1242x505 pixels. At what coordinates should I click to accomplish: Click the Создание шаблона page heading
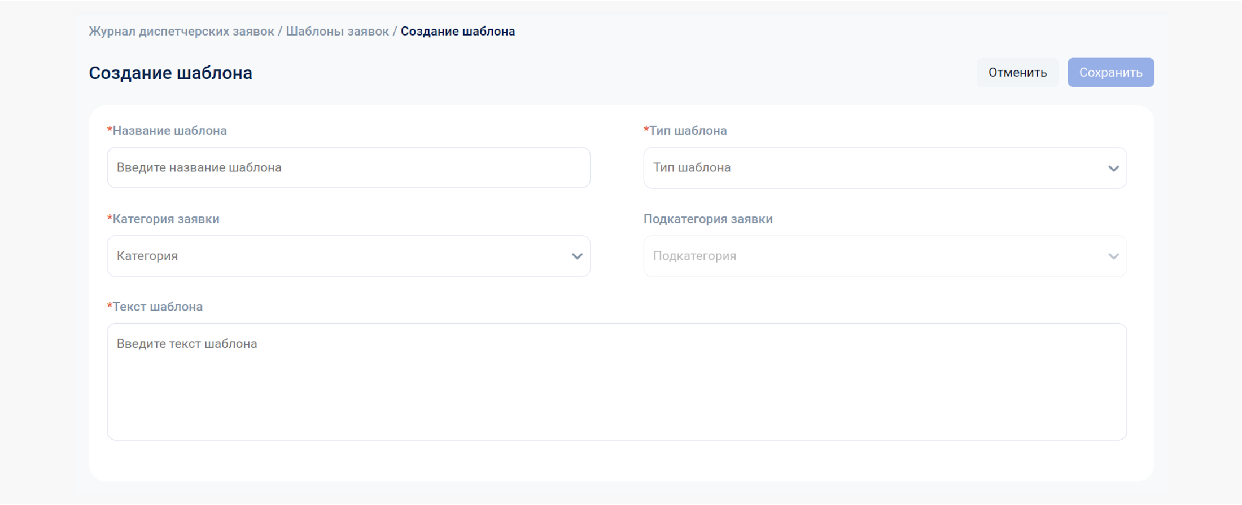[x=170, y=73]
